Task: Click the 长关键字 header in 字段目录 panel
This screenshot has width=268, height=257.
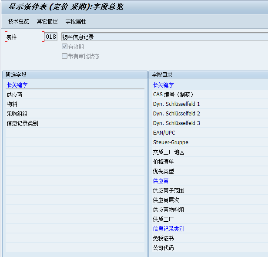Action: tap(164, 85)
